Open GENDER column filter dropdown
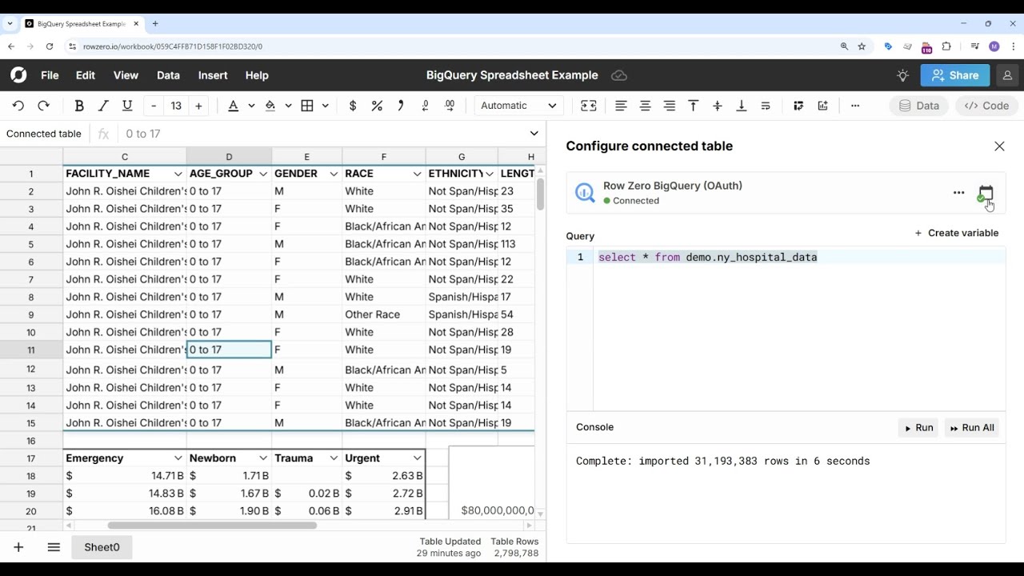 [x=334, y=174]
